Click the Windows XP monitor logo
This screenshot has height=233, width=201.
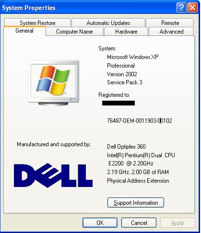(53, 83)
